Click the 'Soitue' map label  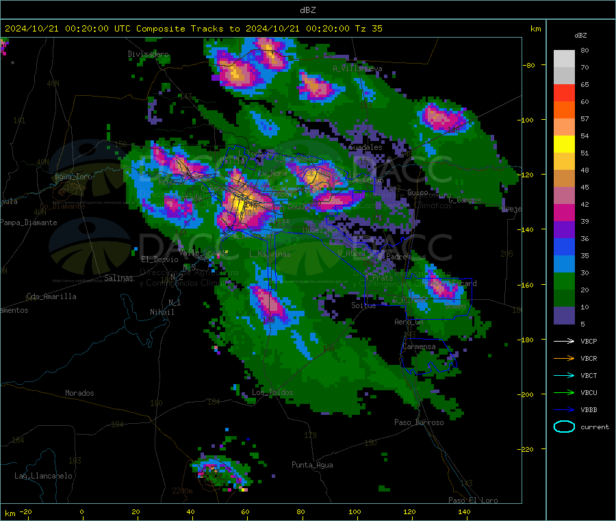click(x=363, y=305)
